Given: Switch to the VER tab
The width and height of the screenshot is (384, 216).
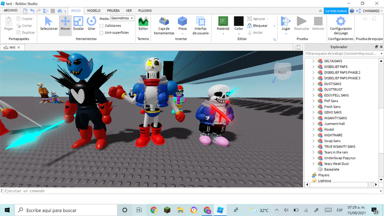Looking at the screenshot, I should (129, 11).
